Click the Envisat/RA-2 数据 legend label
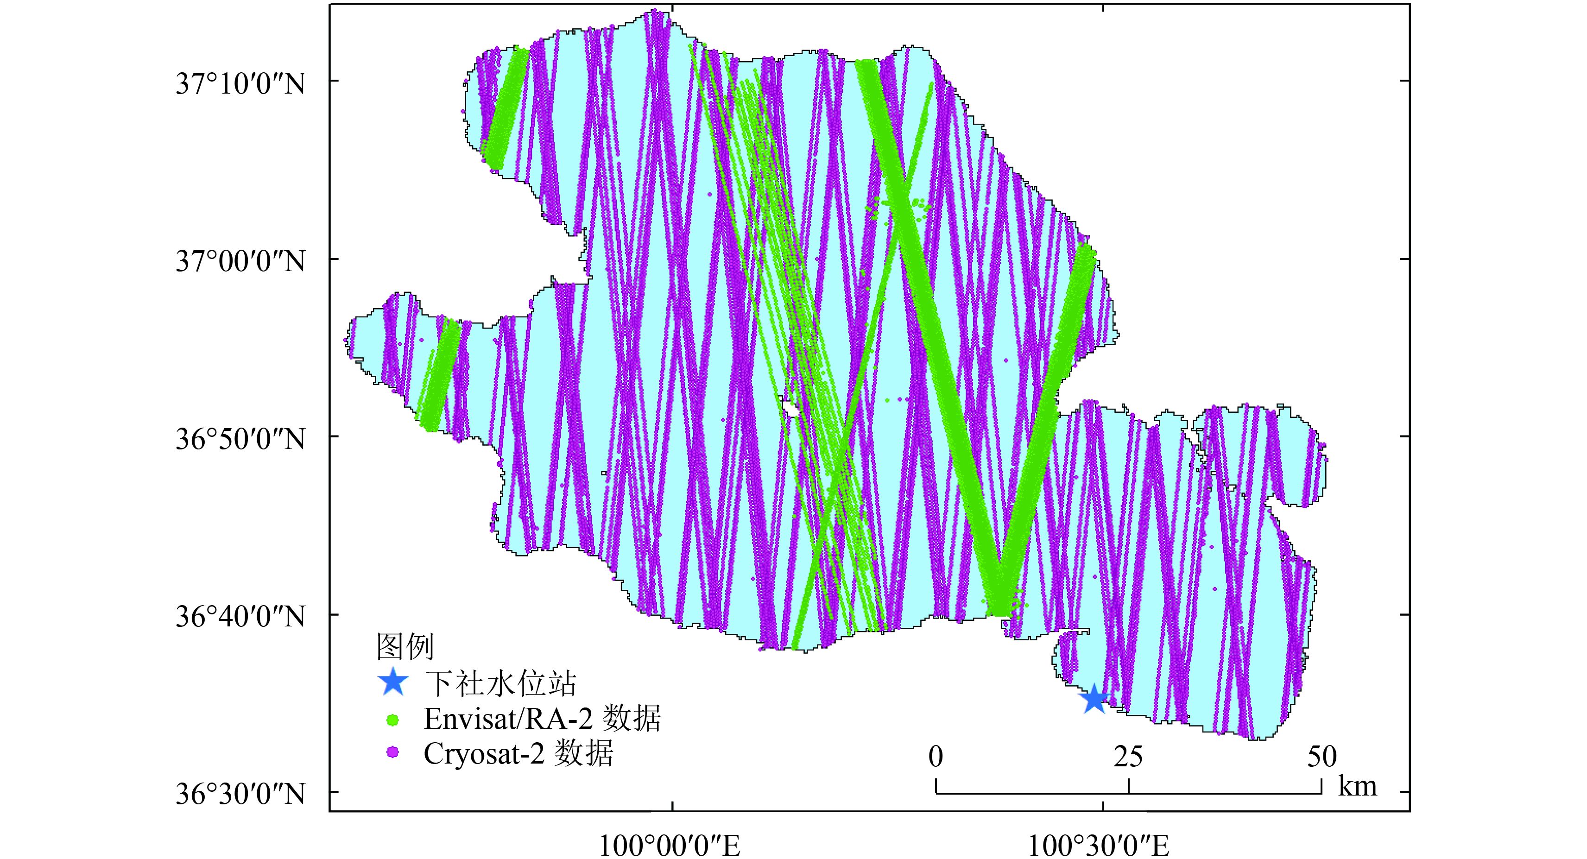Image resolution: width=1587 pixels, height=859 pixels. 542,719
